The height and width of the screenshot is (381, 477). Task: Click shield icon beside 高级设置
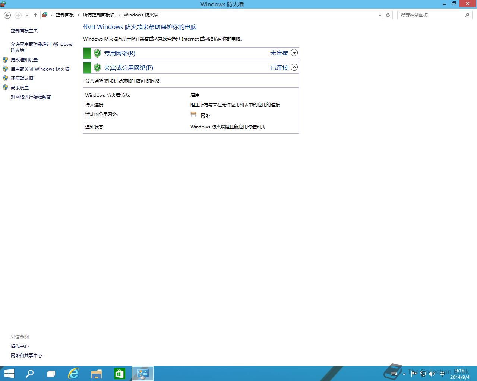click(x=5, y=87)
